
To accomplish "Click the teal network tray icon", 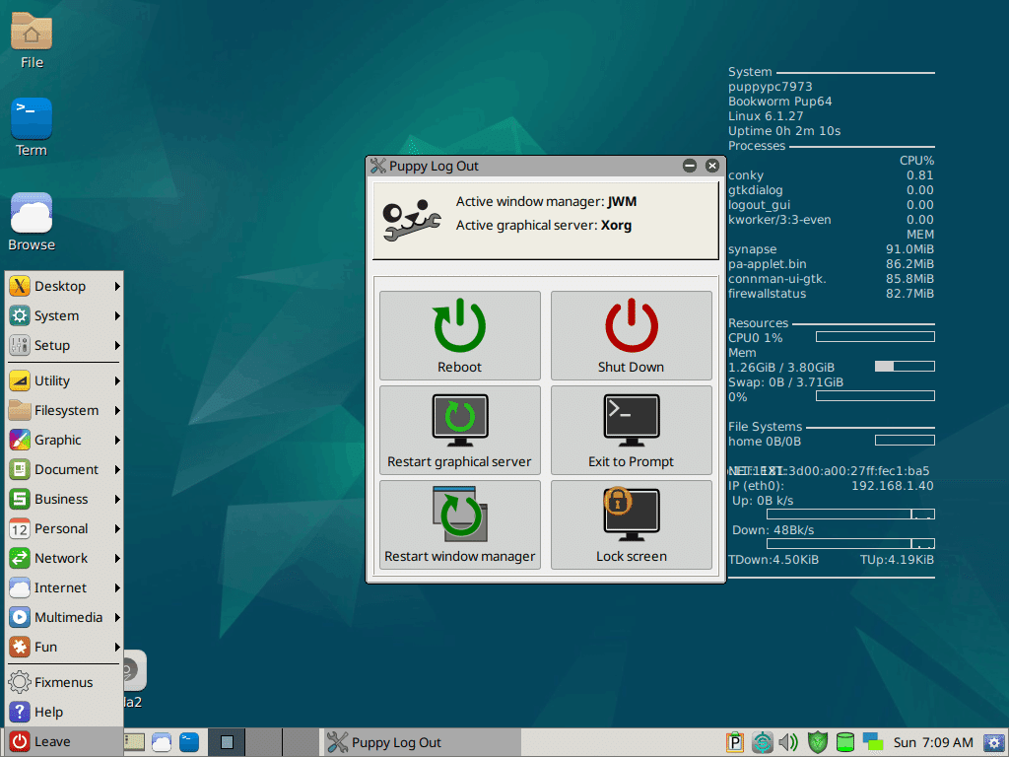I will [x=763, y=742].
